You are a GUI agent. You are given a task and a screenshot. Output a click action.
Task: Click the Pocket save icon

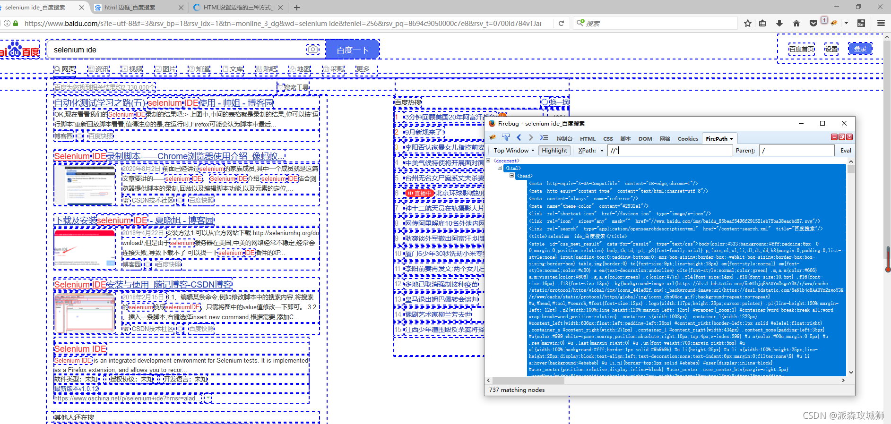pos(813,23)
